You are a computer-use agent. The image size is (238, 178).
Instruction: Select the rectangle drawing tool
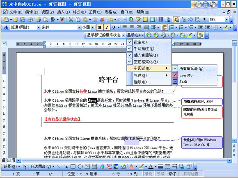point(73,167)
